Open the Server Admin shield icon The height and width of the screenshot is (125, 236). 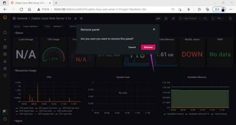click(5, 76)
